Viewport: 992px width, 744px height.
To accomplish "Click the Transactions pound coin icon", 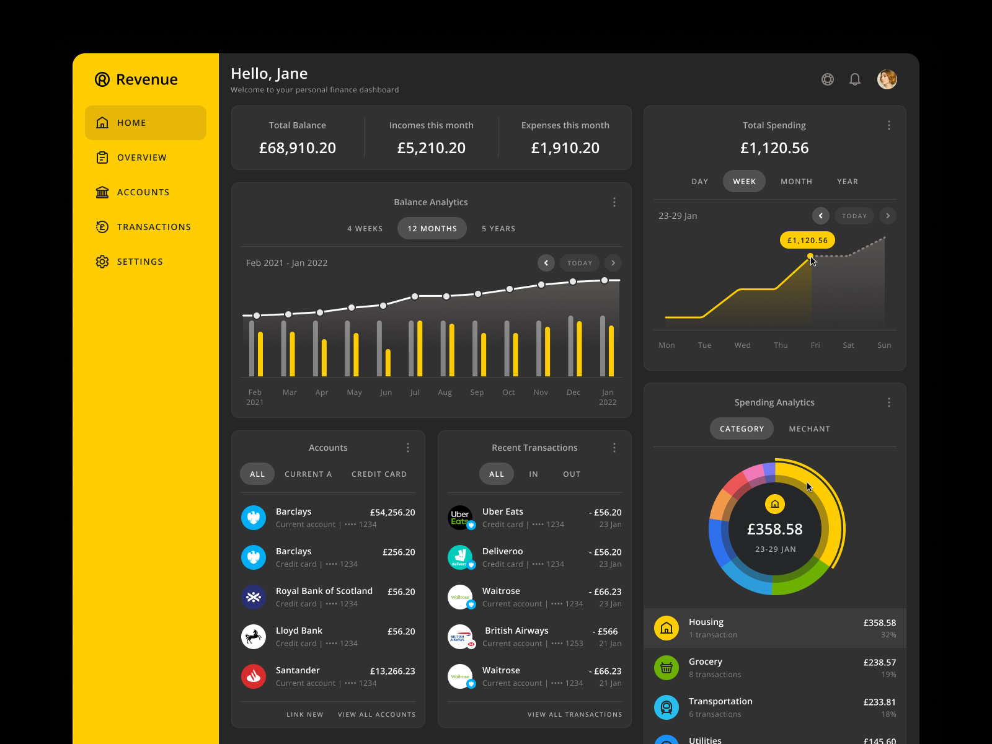I will (102, 227).
